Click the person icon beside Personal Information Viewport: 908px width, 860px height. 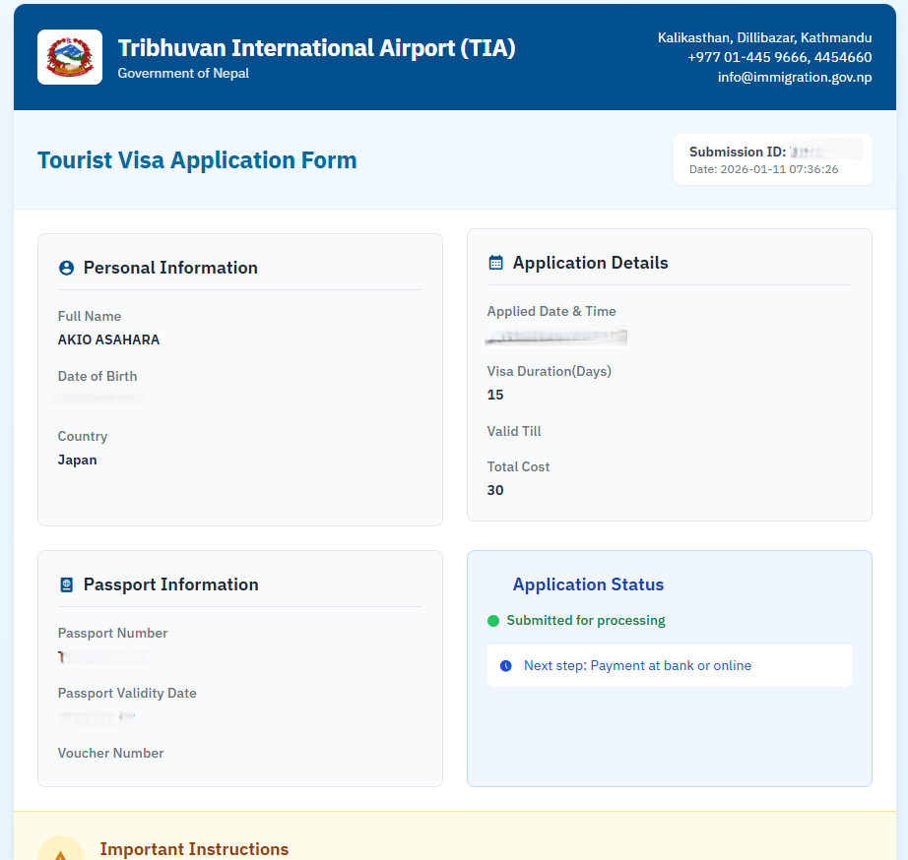tap(67, 268)
